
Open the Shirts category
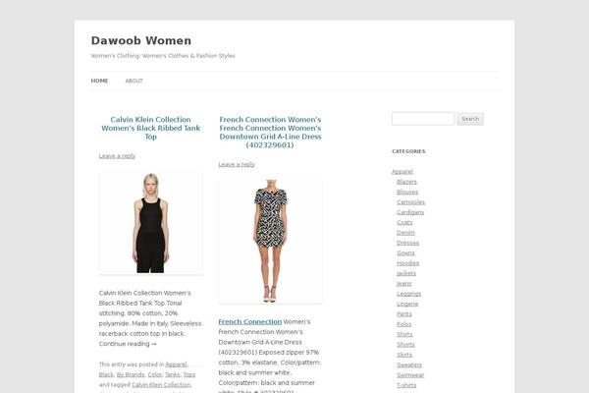pos(404,334)
